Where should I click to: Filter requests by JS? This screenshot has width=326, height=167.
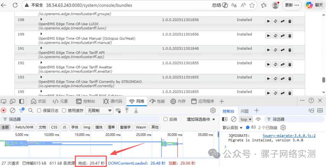coord(64,127)
